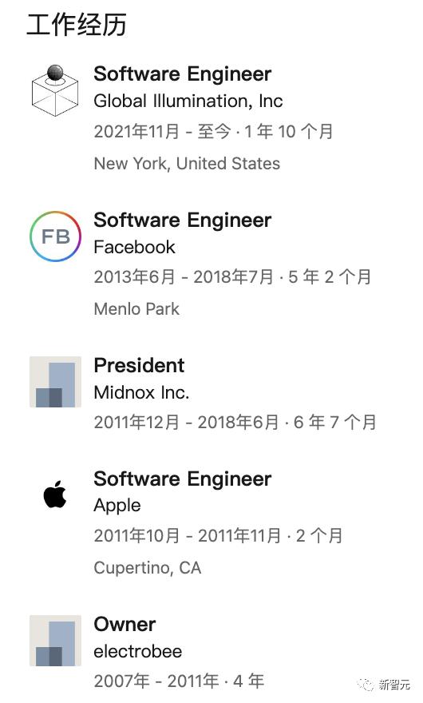The image size is (423, 703).
Task: Visit the Facebook company page
Action: point(134,247)
